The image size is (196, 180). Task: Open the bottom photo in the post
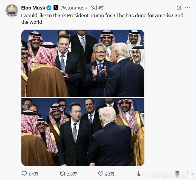(83, 132)
